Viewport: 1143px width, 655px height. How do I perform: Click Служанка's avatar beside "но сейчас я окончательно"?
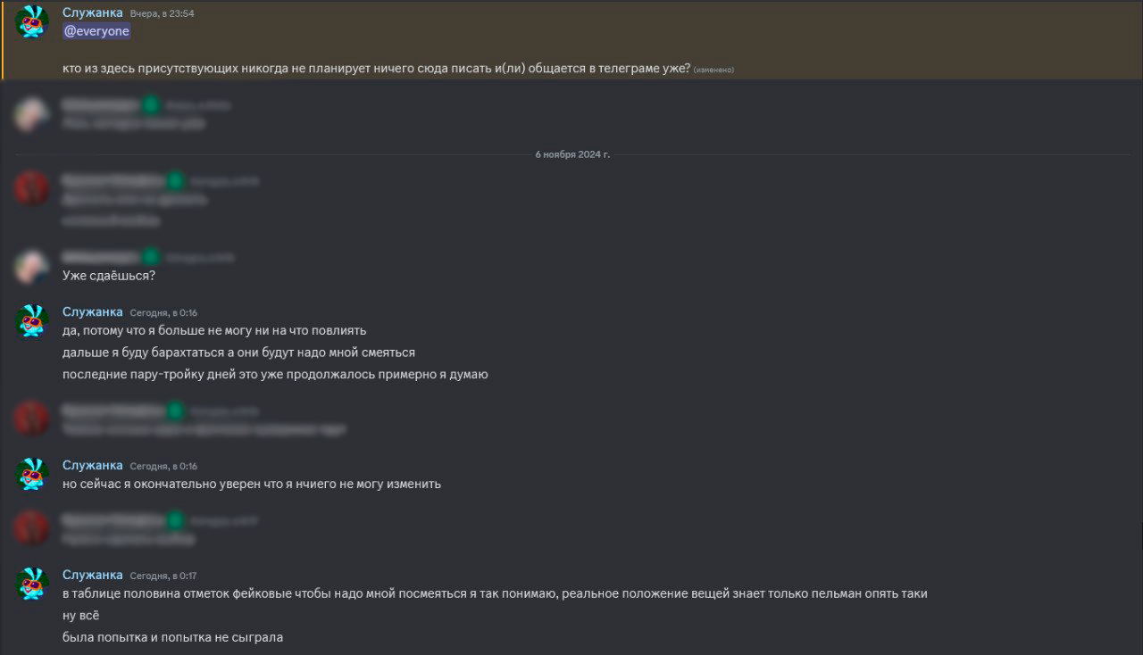[32, 475]
